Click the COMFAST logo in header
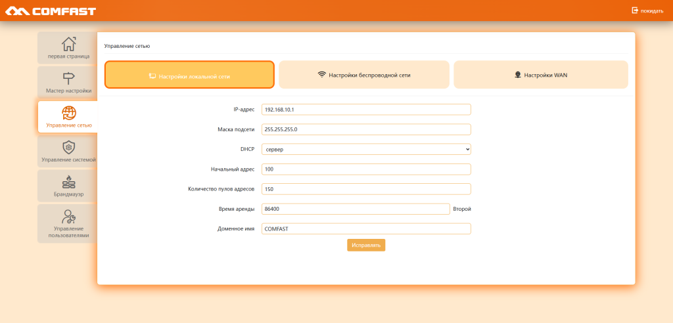 51,11
